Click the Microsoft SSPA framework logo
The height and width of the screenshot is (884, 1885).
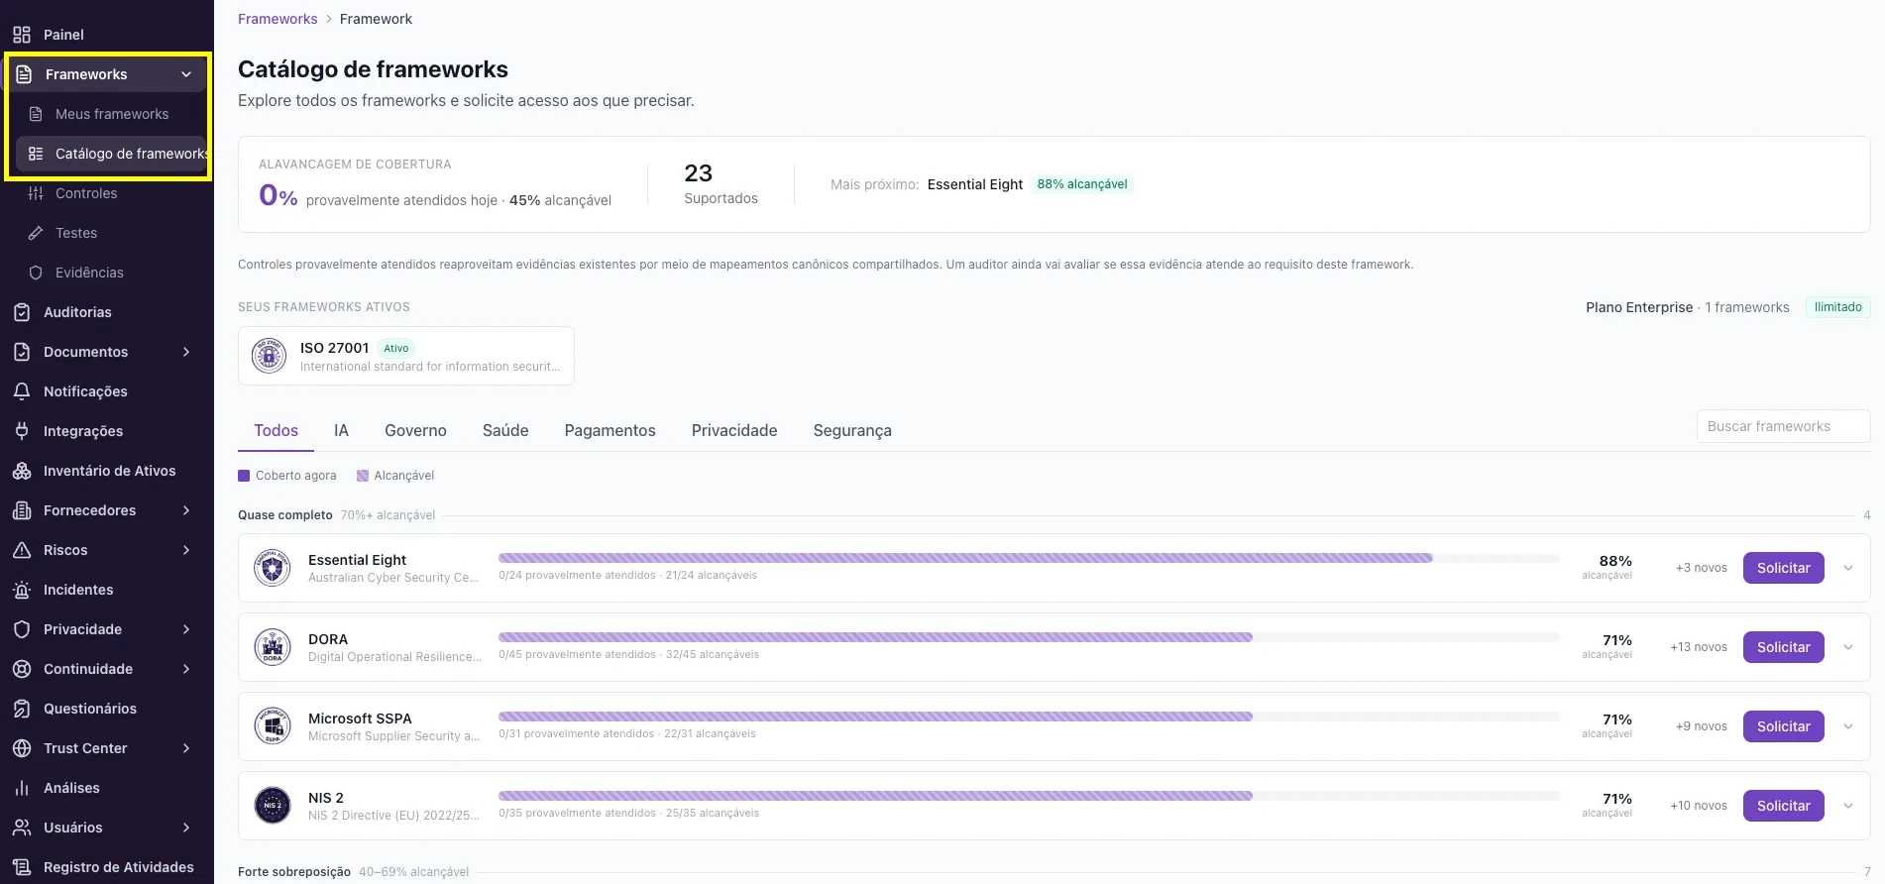point(273,726)
